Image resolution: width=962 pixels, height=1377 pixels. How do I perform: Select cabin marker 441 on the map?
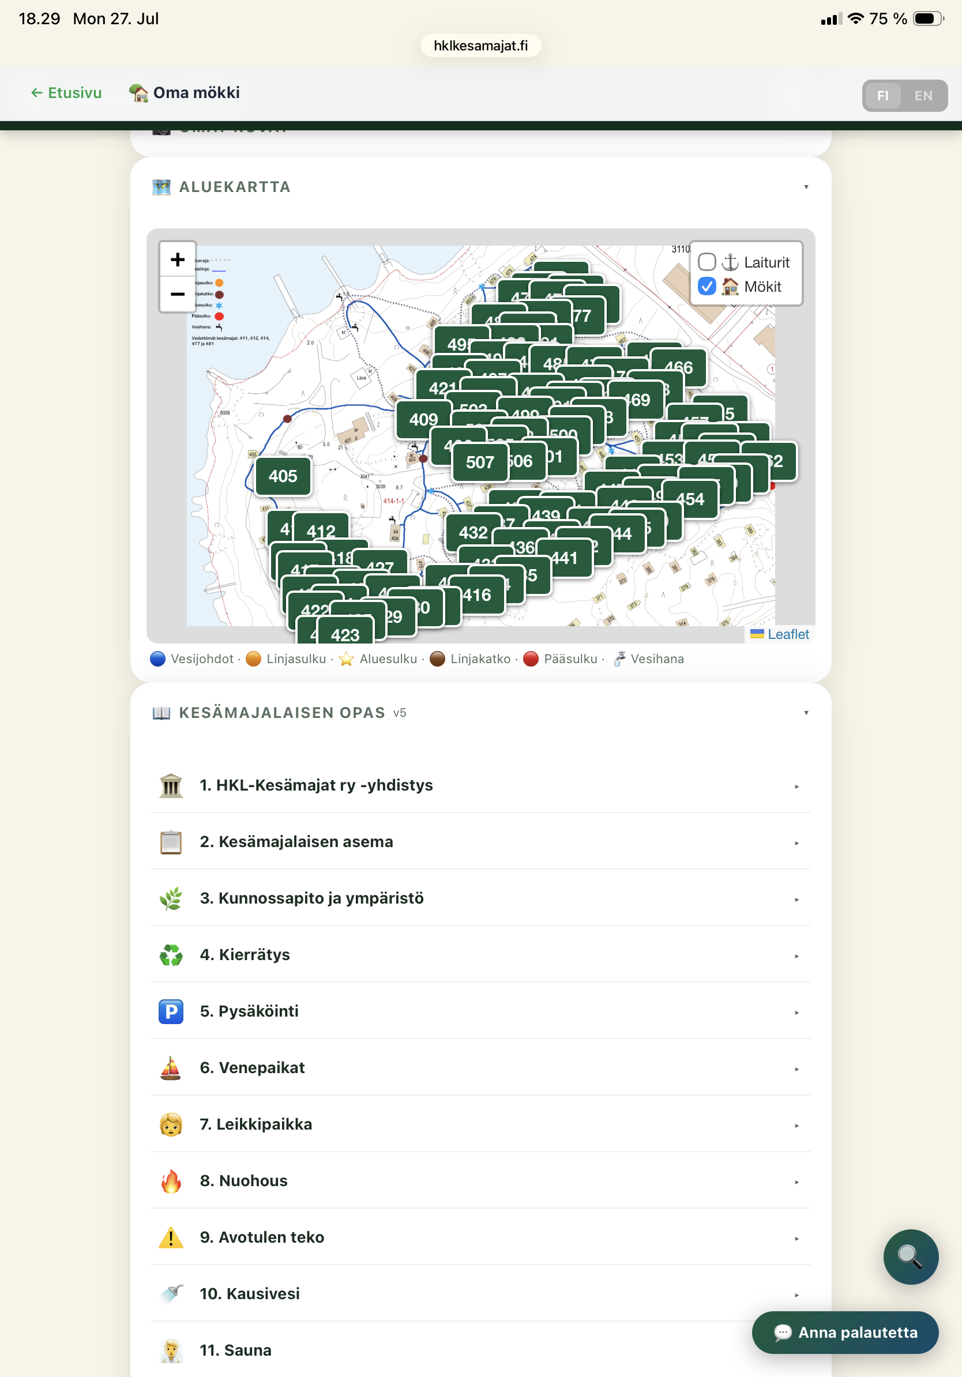565,558
